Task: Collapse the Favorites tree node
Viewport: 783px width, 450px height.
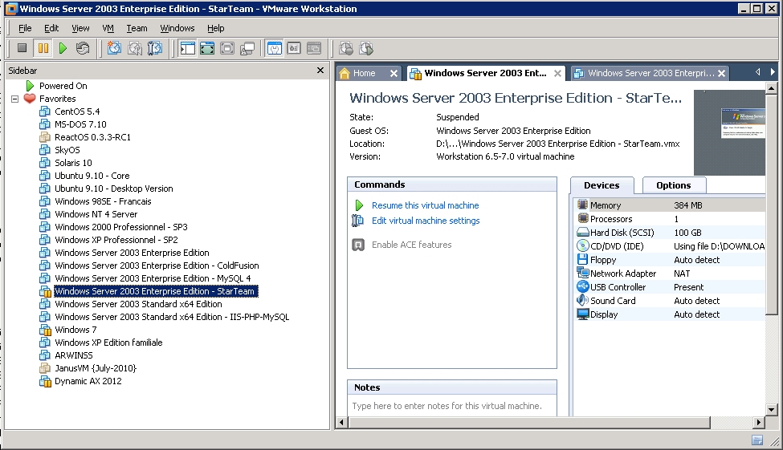Action: coord(14,99)
